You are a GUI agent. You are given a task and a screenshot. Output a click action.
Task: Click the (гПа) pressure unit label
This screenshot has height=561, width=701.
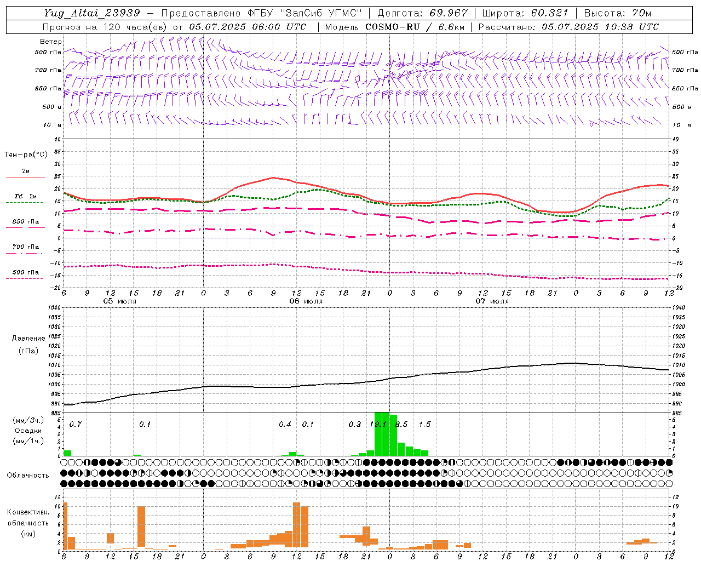[28, 351]
